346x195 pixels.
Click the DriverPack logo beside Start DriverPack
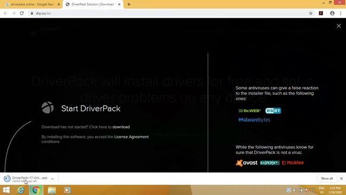point(48,108)
